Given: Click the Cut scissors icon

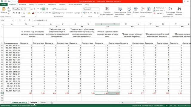Looking at the screenshot, I should [8, 8].
